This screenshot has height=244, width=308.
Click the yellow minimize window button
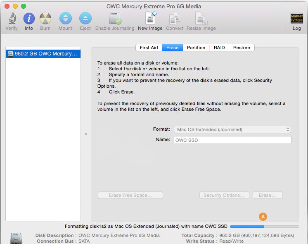tap(15, 6)
